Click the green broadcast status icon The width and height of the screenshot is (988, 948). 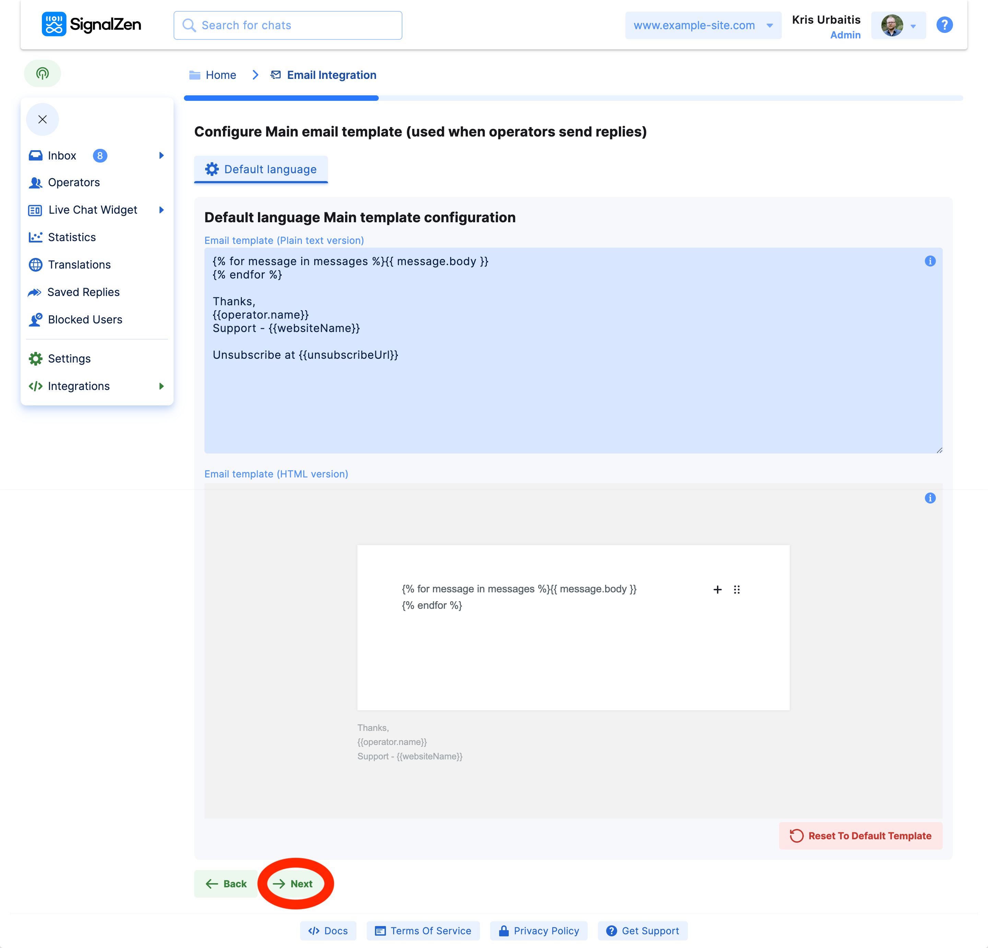pos(42,74)
